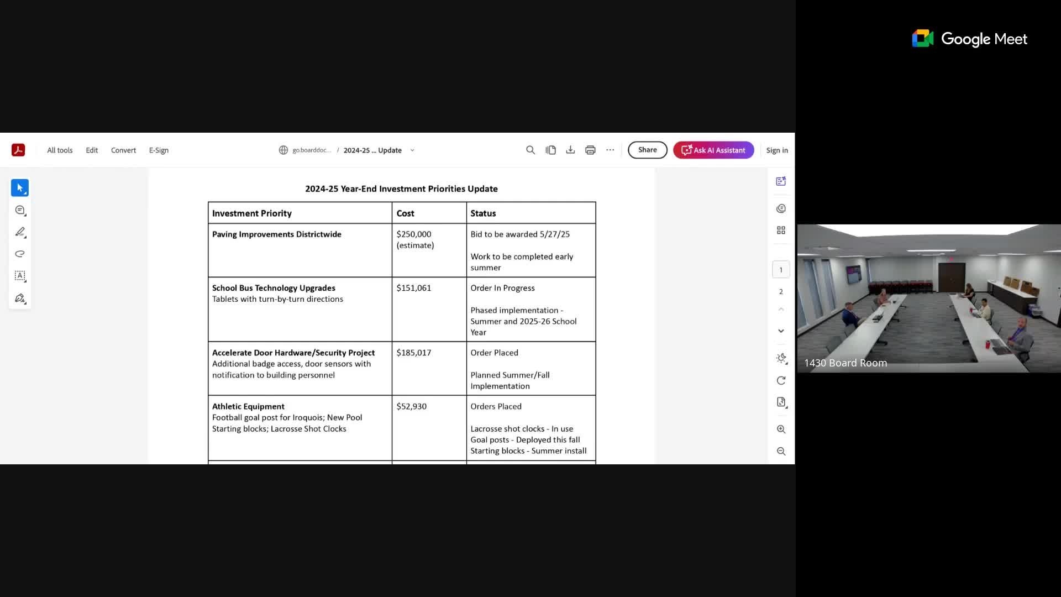Switch to the E-Sign tab
The height and width of the screenshot is (597, 1061).
pos(159,150)
